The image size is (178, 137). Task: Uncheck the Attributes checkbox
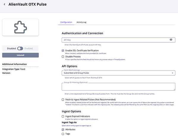click(63, 130)
